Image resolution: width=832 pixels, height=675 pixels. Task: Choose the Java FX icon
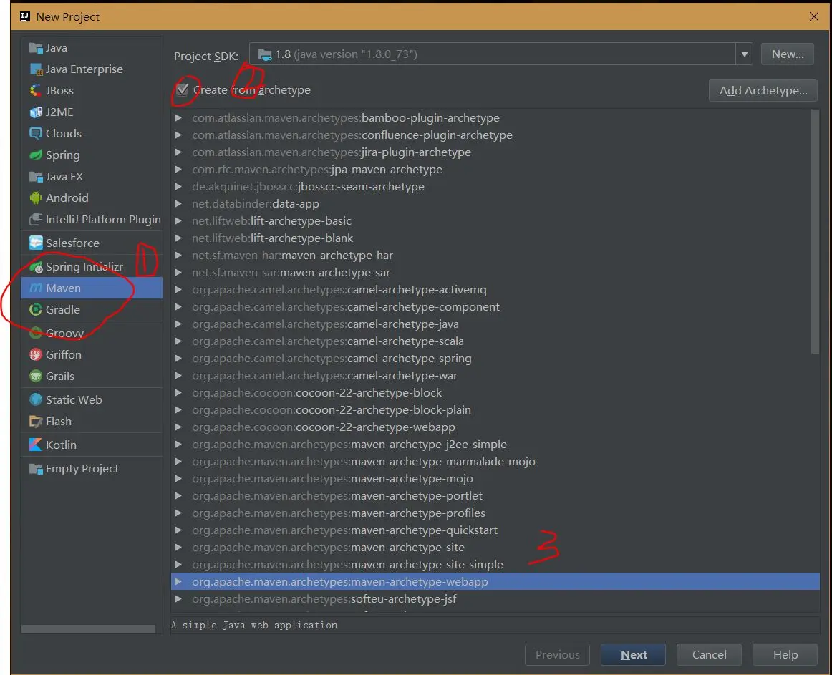click(36, 177)
